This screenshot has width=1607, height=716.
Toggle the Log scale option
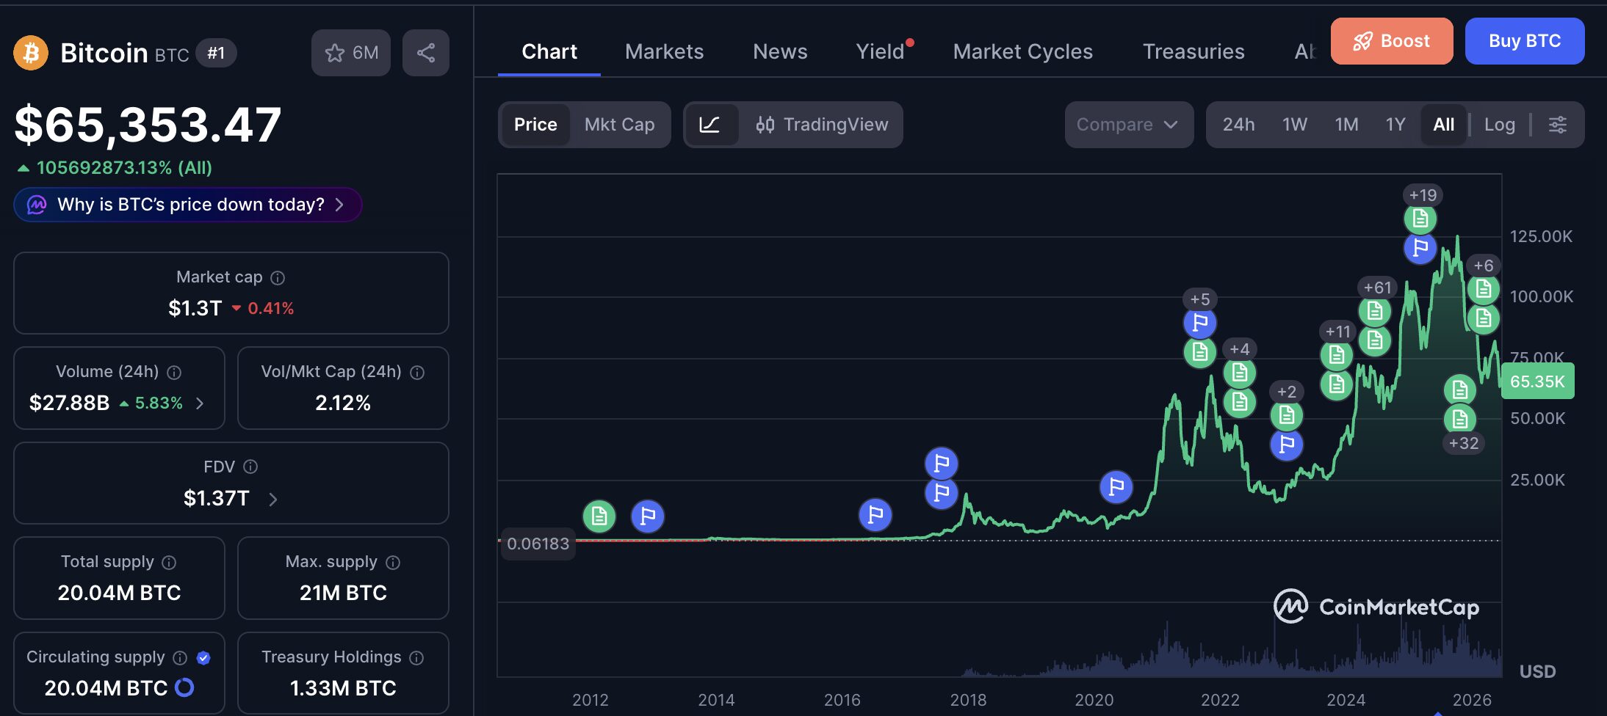click(x=1500, y=125)
